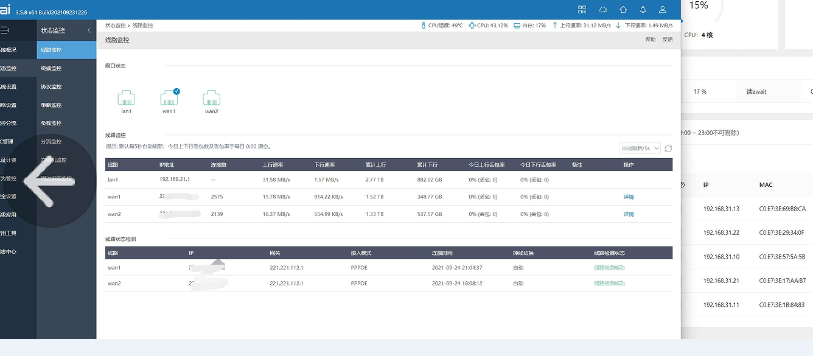Click the 上行速率 column header
This screenshot has width=813, height=356.
[x=273, y=165]
